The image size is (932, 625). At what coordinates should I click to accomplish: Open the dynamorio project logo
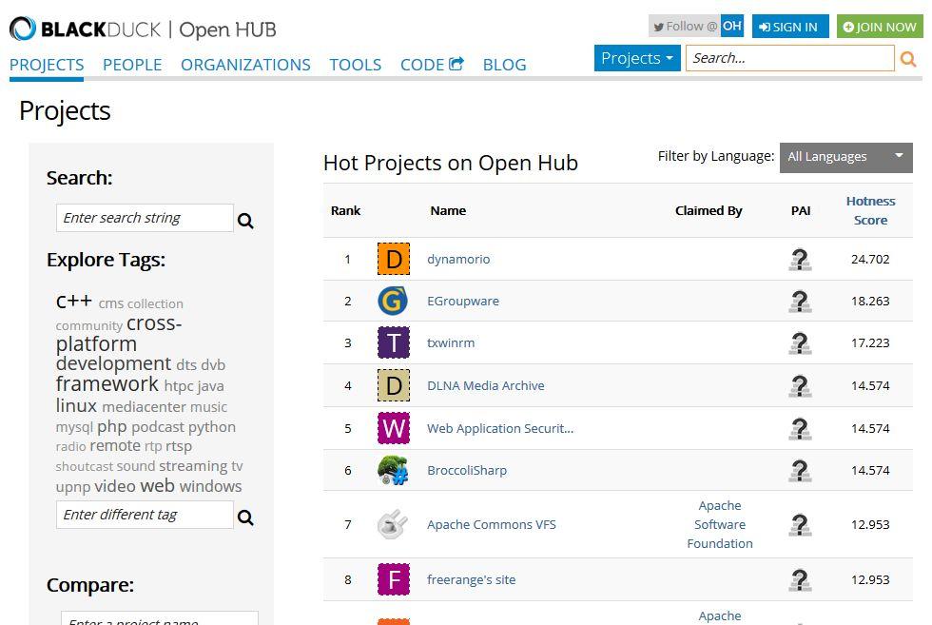[x=394, y=259]
